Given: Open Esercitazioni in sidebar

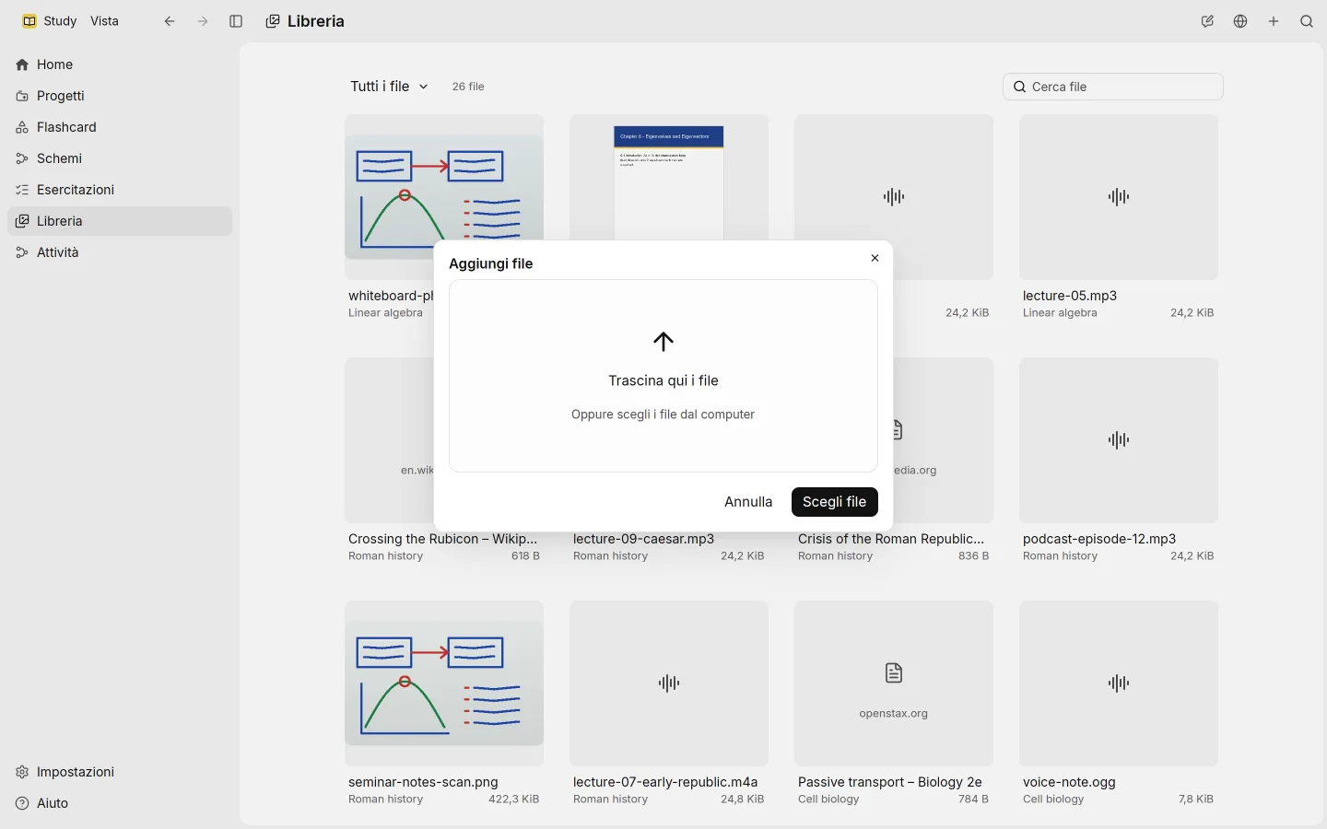Looking at the screenshot, I should click(x=120, y=190).
